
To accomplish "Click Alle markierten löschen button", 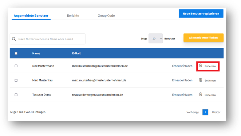I will (204, 38).
